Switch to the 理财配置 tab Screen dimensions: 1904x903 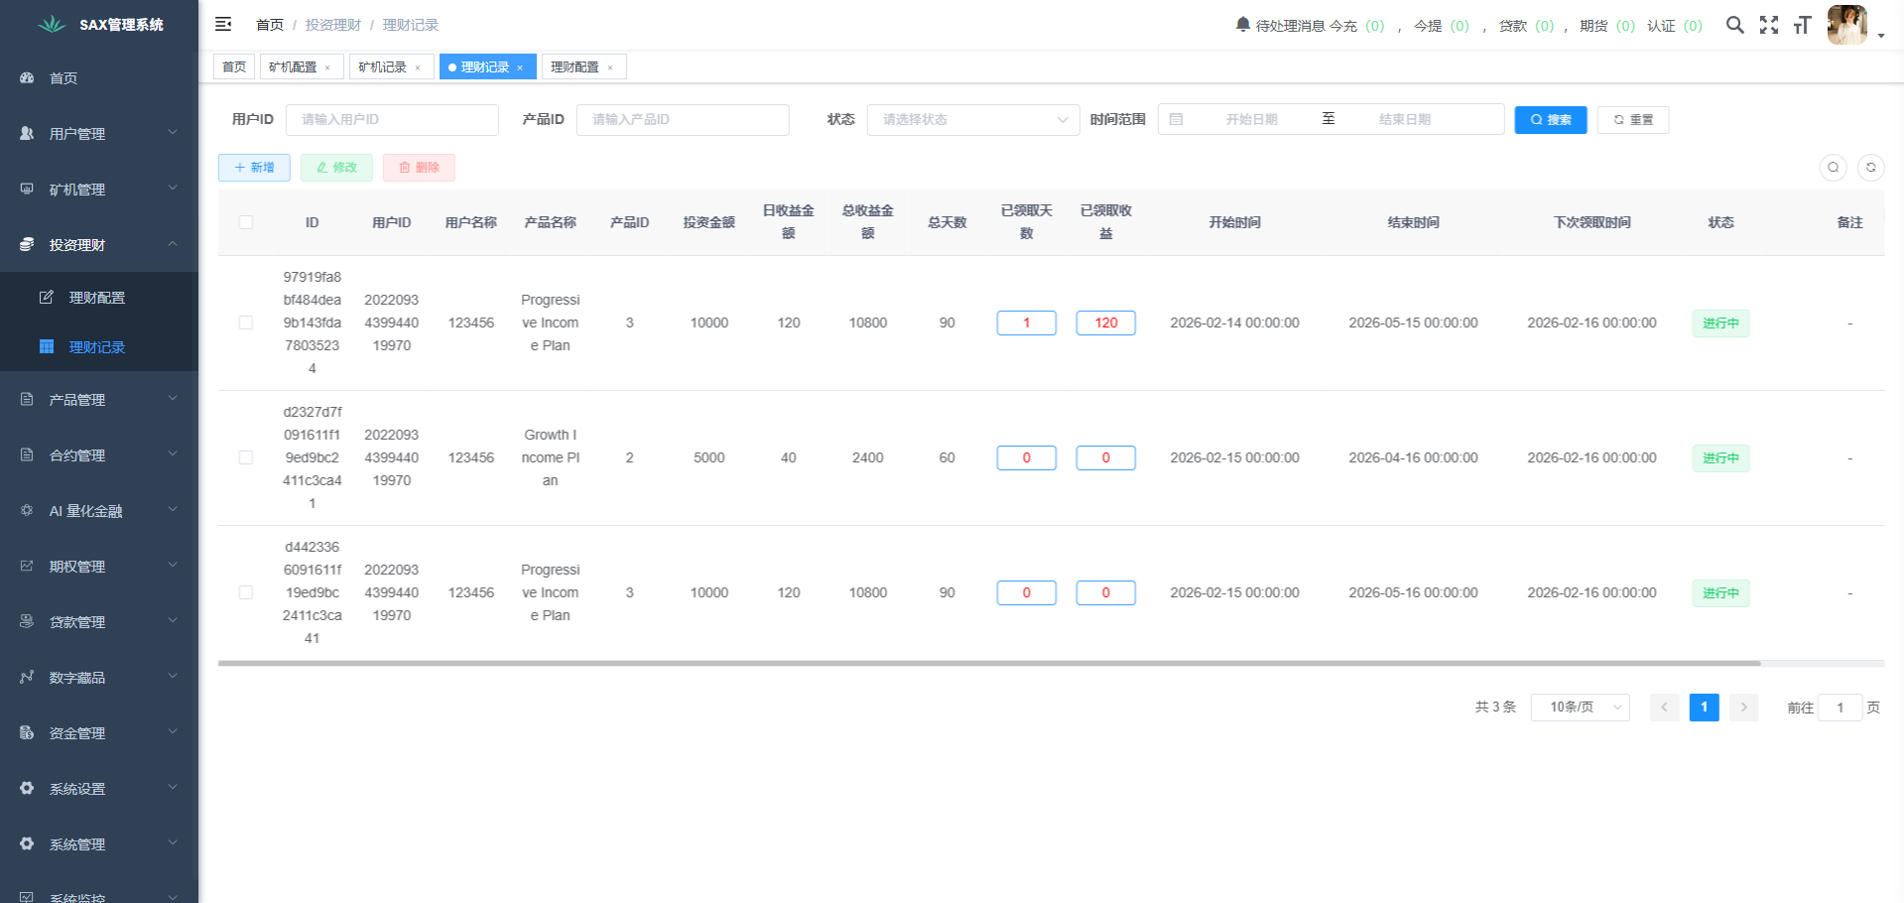tap(575, 67)
